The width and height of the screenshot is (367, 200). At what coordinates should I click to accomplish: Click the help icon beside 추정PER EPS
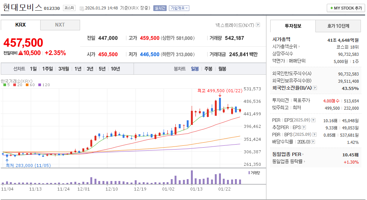(304, 128)
